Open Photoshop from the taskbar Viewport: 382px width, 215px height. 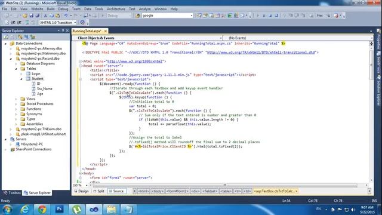pyautogui.click(x=60, y=209)
